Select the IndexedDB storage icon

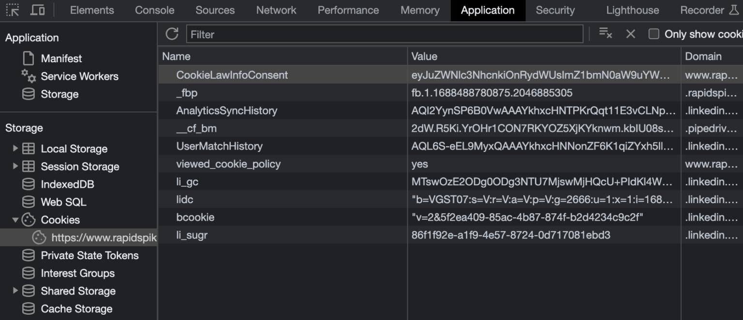coord(29,184)
